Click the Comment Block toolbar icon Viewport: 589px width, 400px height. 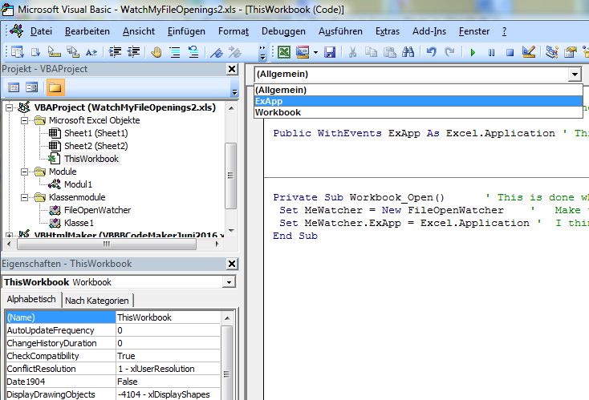coord(175,52)
